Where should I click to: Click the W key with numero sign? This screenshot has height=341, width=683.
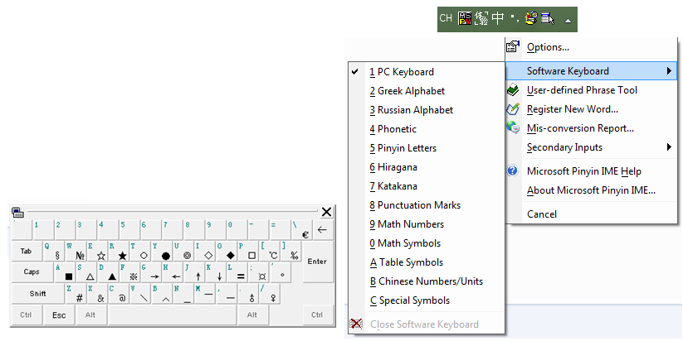pos(75,251)
